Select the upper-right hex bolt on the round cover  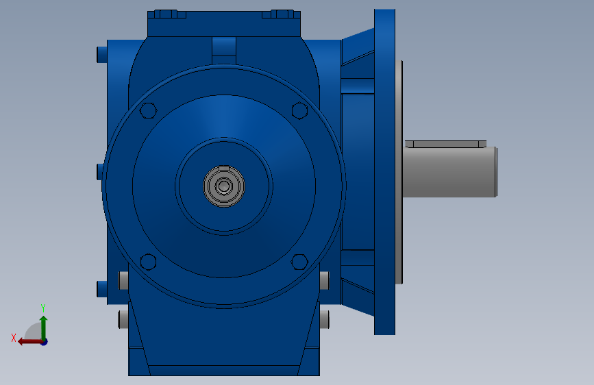tap(299, 110)
